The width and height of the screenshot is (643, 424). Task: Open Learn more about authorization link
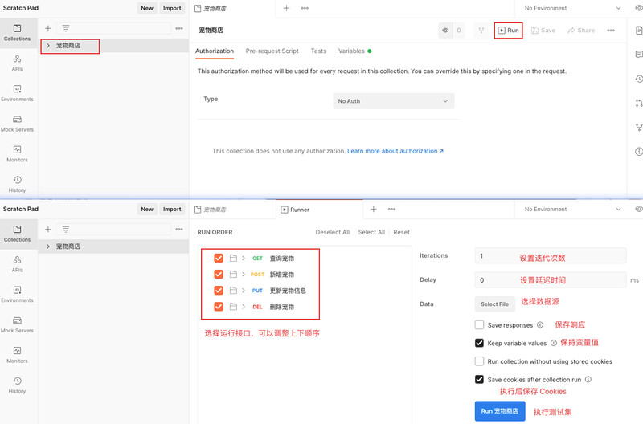pos(395,151)
